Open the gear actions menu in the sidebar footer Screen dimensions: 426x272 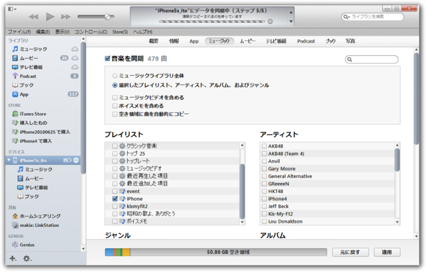27,259
